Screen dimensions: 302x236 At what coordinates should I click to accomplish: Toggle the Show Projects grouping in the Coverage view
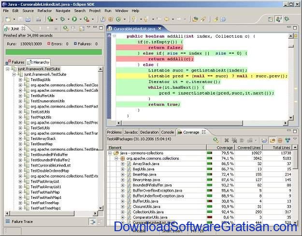click(x=265, y=140)
